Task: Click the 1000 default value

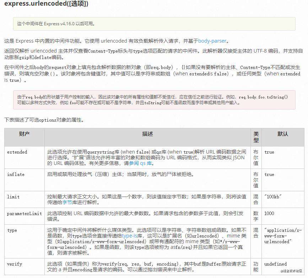Action: 269,213
